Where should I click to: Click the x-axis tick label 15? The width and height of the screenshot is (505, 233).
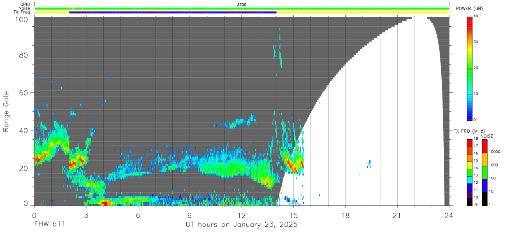[x=294, y=215]
